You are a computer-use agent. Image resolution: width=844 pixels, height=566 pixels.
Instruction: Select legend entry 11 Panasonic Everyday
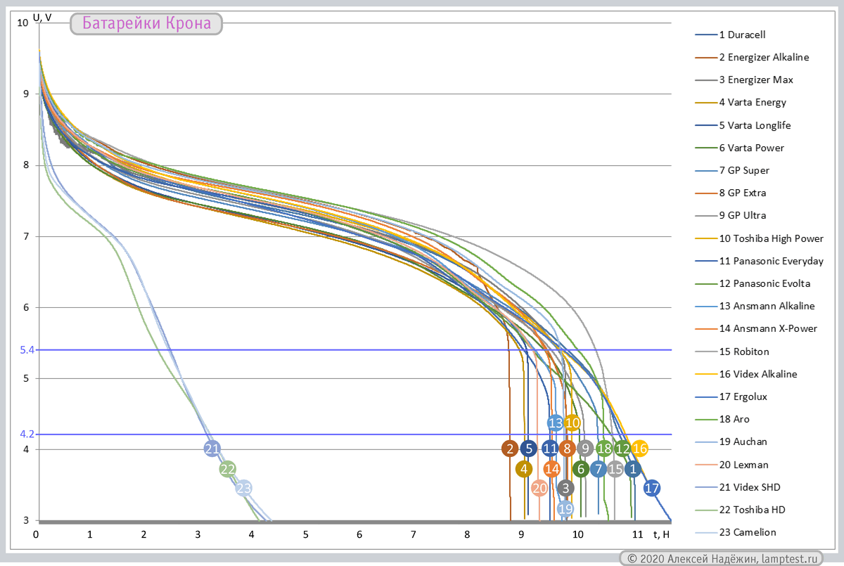759,261
